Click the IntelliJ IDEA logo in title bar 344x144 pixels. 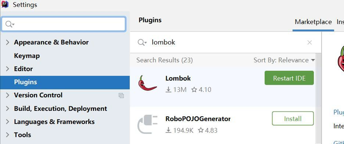click(x=5, y=4)
